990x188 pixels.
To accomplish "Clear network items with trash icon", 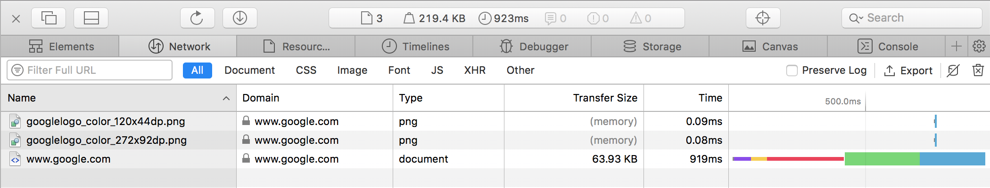I will pyautogui.click(x=978, y=70).
